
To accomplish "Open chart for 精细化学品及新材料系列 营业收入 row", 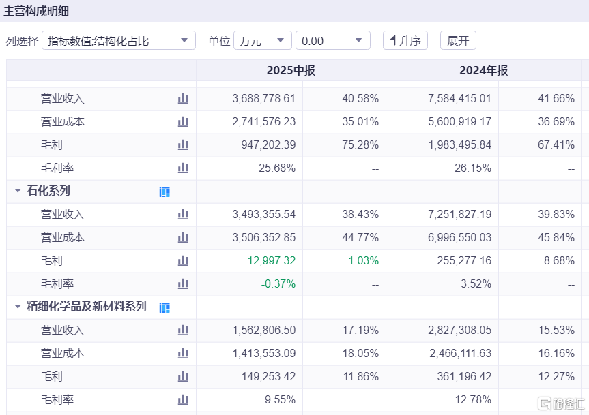I will click(183, 331).
